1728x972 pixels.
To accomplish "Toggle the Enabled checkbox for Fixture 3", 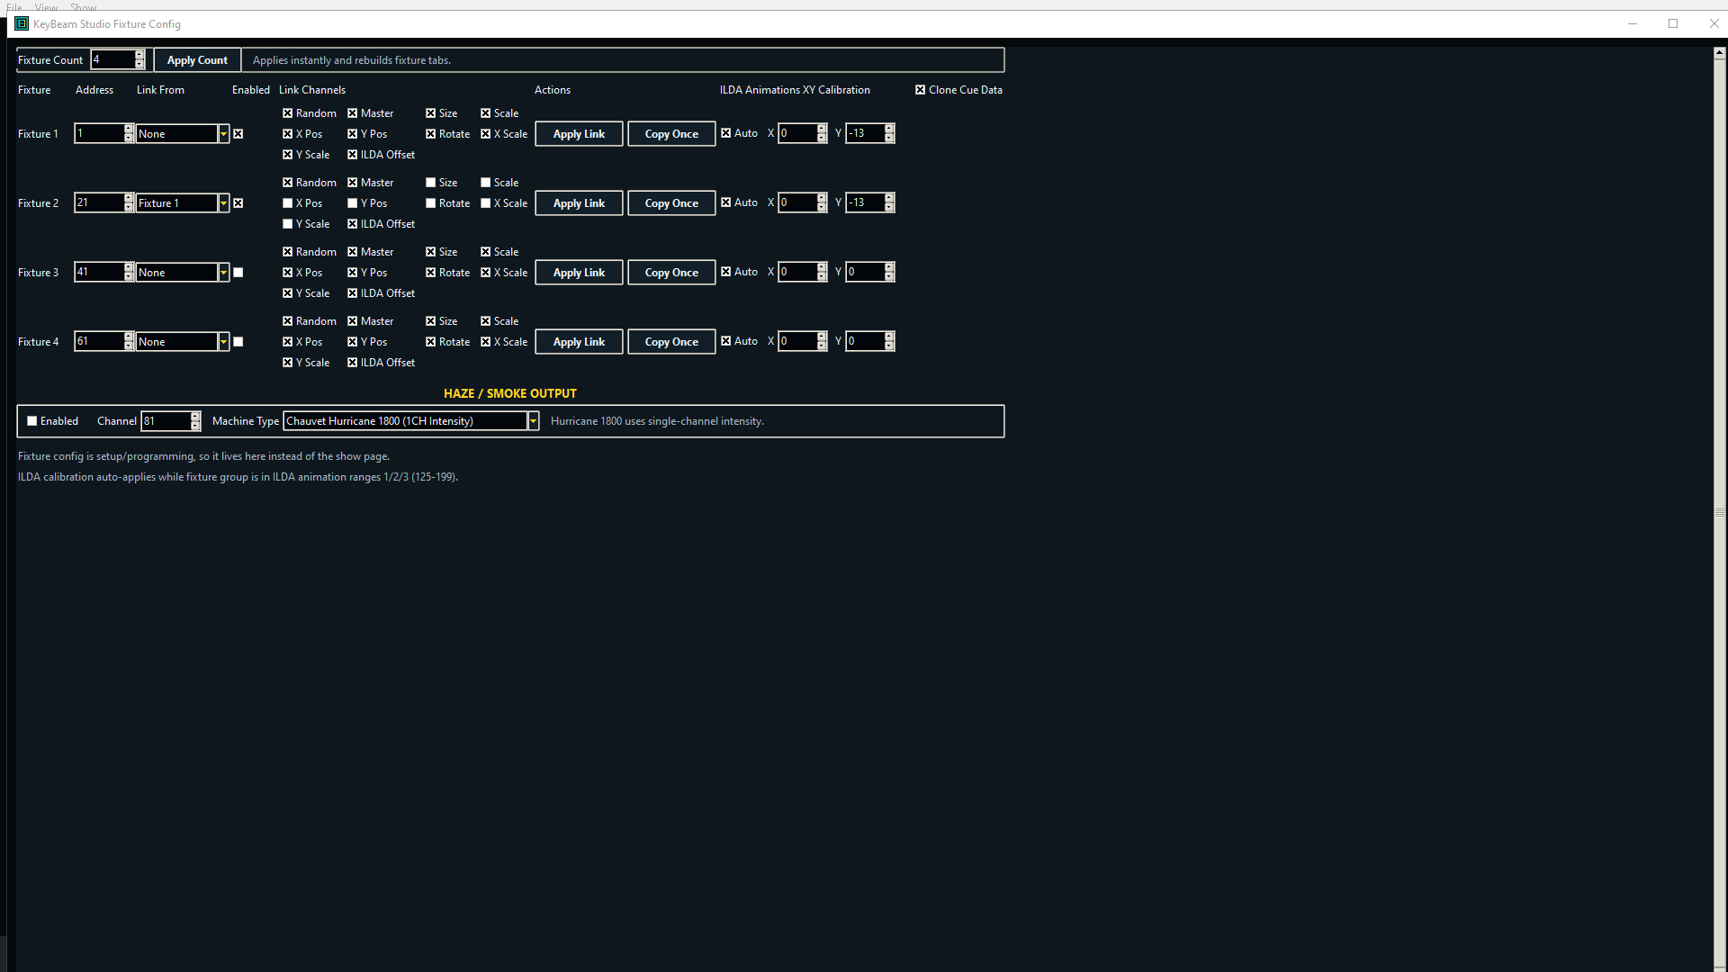I will pyautogui.click(x=238, y=273).
